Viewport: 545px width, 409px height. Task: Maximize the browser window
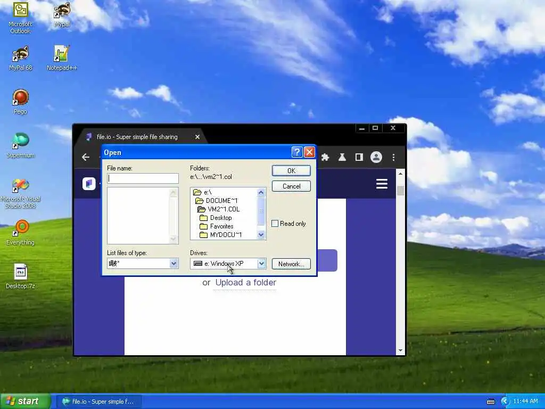click(x=375, y=128)
